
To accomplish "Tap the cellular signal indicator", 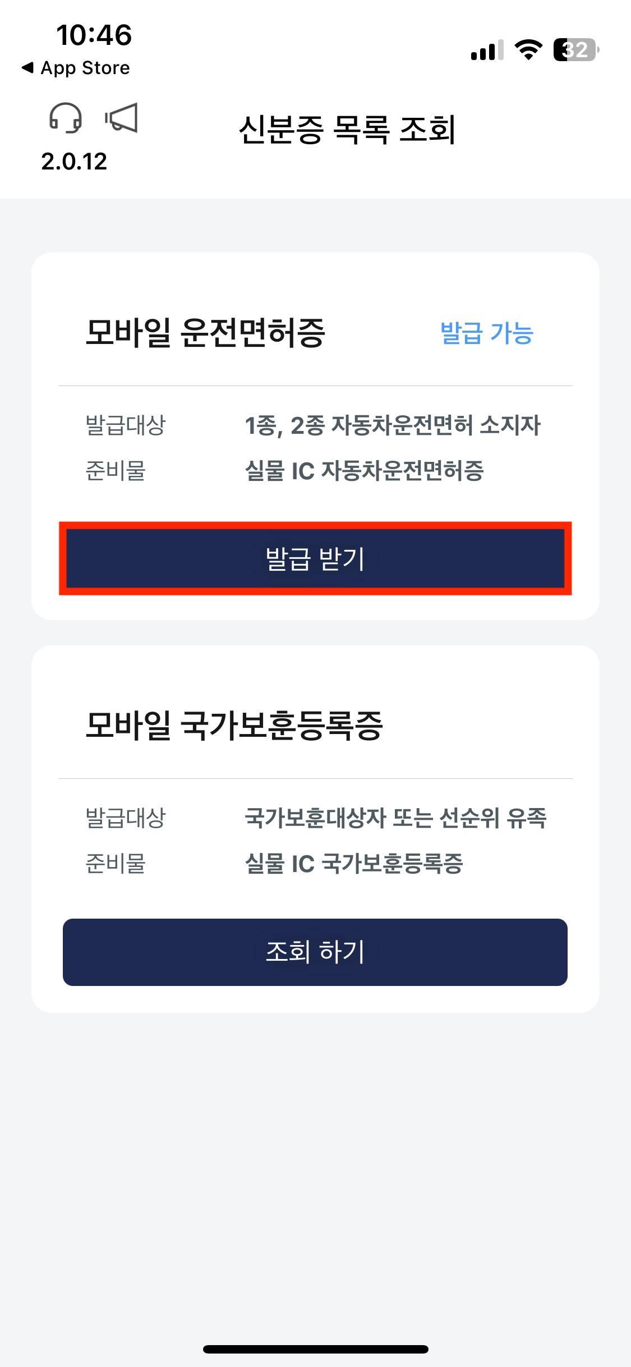I will coord(486,51).
